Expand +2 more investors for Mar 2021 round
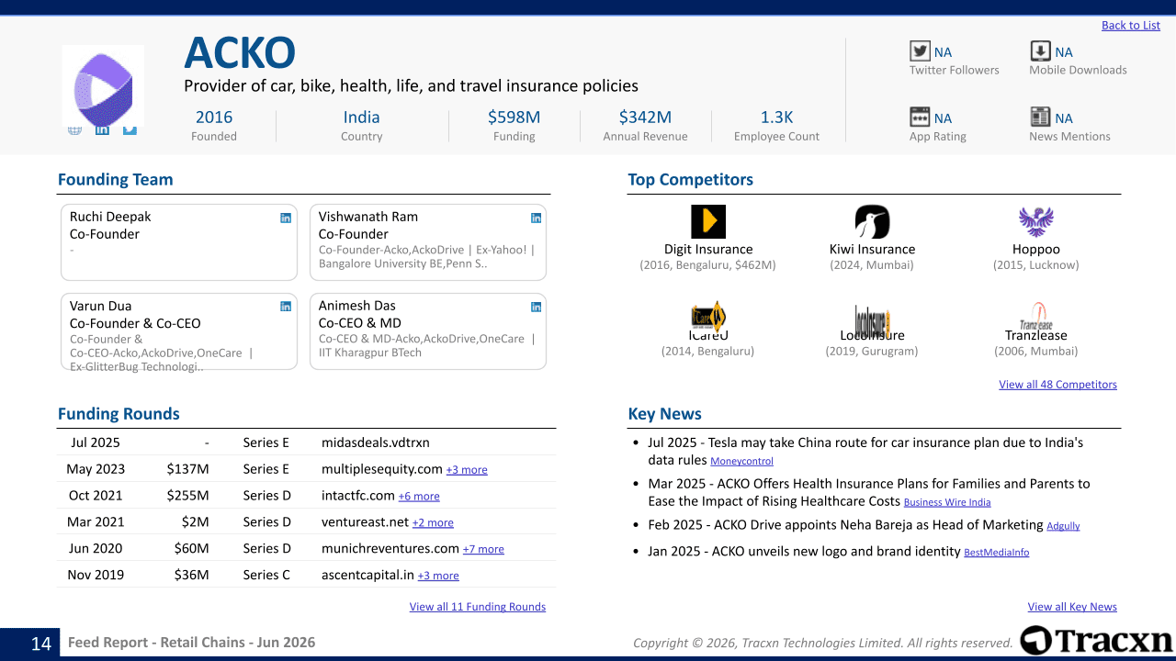Viewport: 1176px width, 661px height. (433, 523)
